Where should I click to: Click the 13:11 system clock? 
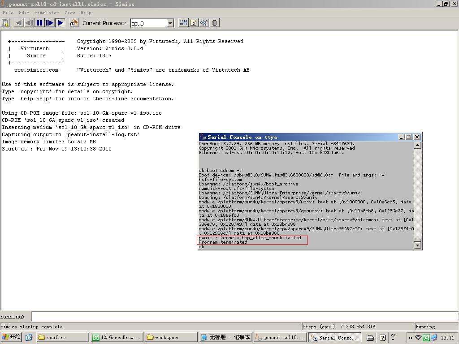(447, 338)
